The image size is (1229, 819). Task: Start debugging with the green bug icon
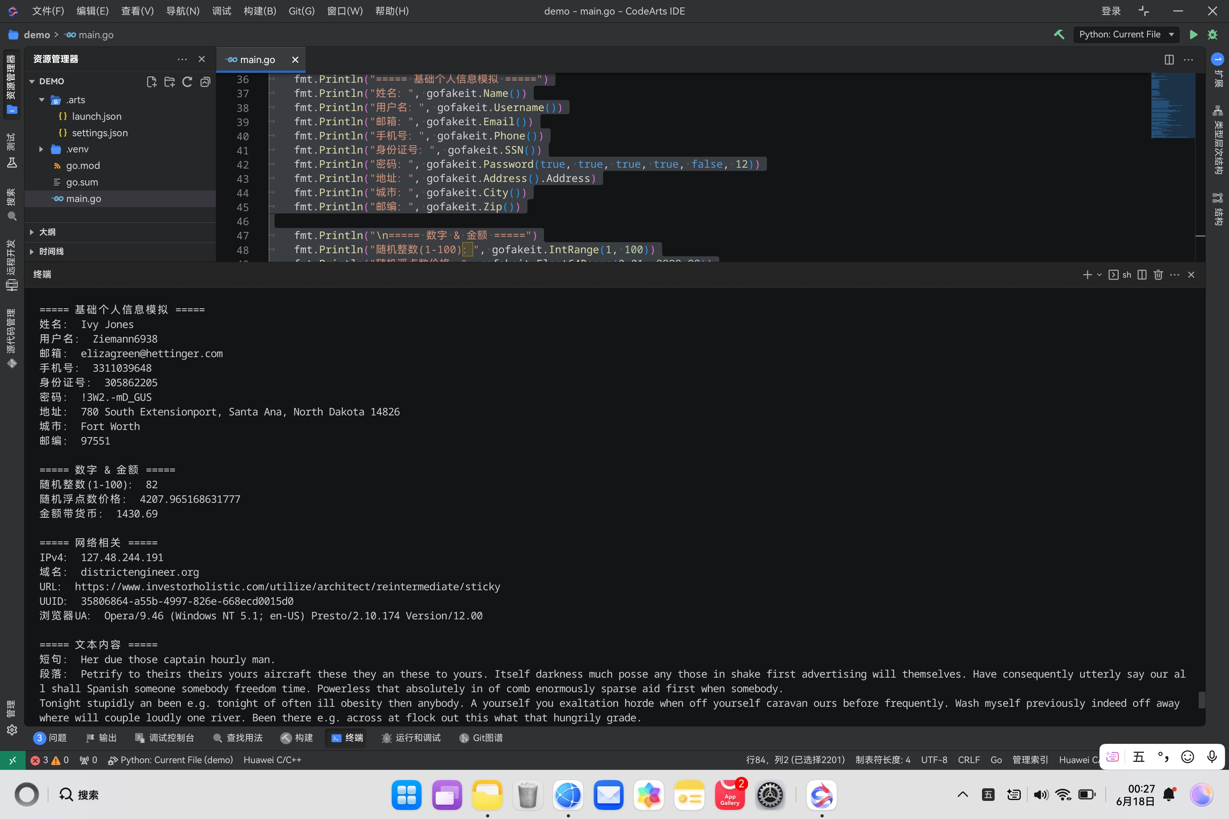pos(1212,35)
